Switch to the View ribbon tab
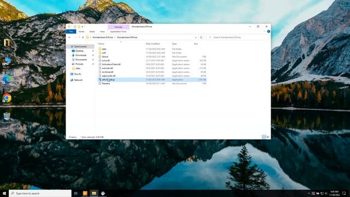Image resolution: width=350 pixels, height=197 pixels. coord(102,32)
